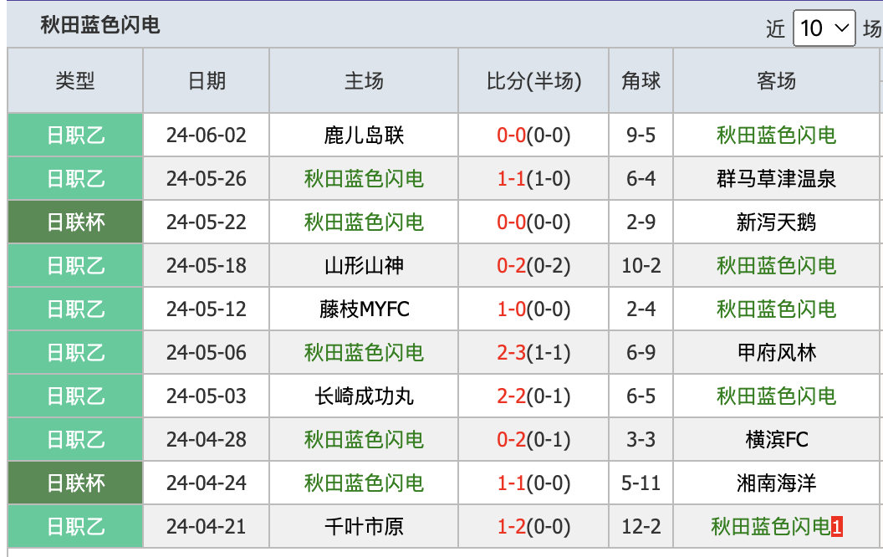Click the 1-1 score on 24-05-26
Screen dimensions: 883x557
click(x=512, y=178)
